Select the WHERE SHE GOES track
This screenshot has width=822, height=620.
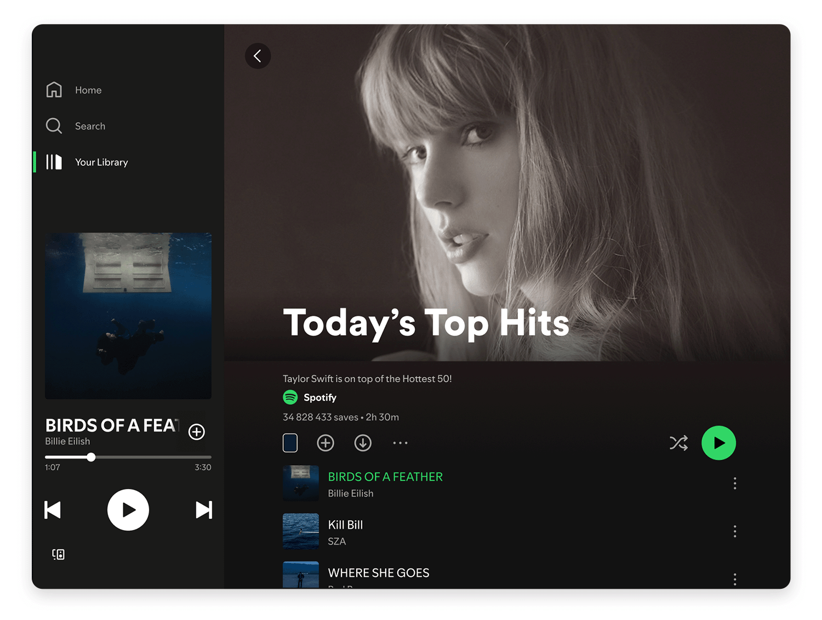(x=510, y=575)
